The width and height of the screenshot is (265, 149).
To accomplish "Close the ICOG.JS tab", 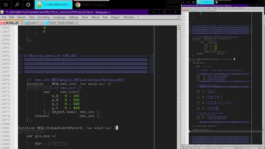I will tap(22, 23).
